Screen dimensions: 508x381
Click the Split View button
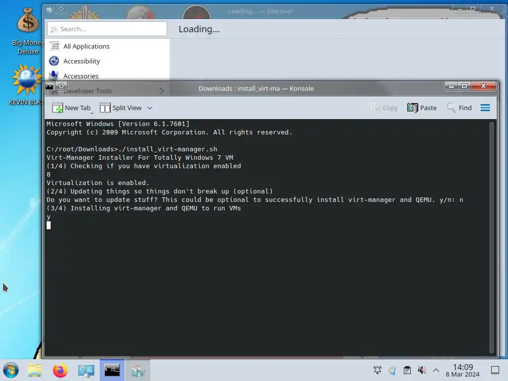pos(121,108)
